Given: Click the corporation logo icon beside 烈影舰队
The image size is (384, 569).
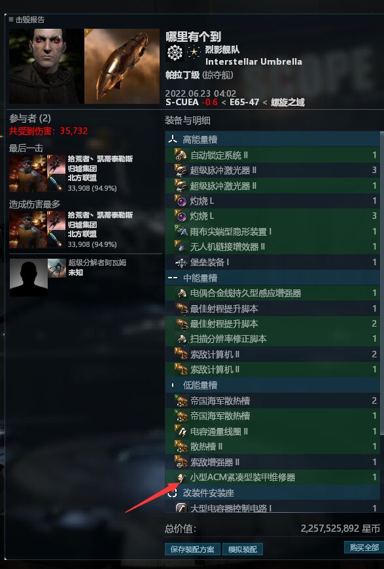Looking at the screenshot, I should [x=175, y=53].
